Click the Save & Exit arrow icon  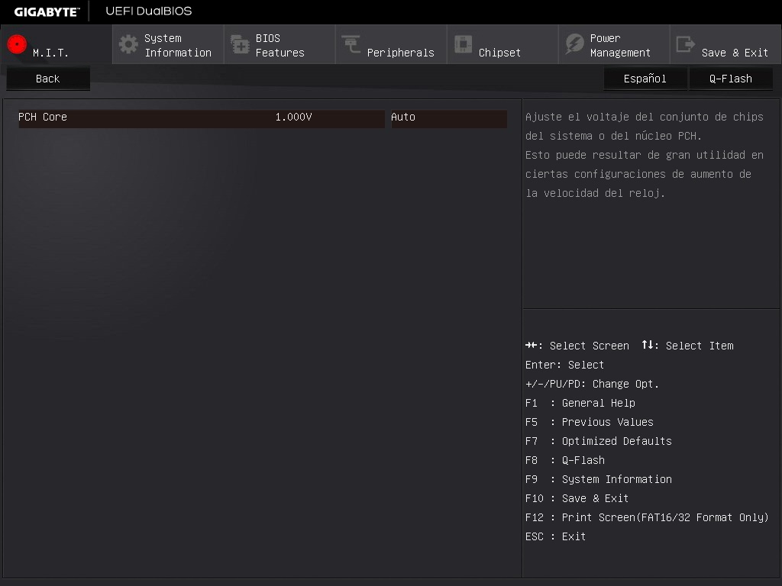(686, 44)
